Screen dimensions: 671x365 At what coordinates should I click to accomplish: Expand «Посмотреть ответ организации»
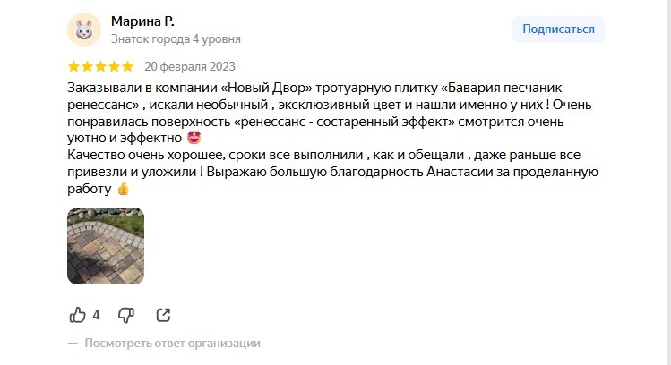[x=173, y=344]
